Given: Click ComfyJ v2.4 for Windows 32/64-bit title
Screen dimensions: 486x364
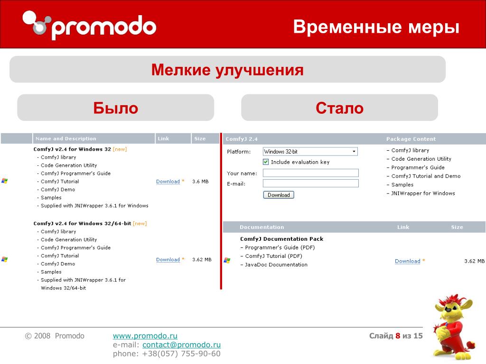Looking at the screenshot, I should [83, 224].
